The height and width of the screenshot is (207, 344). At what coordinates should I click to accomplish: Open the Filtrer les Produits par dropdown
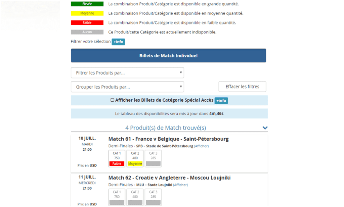(127, 73)
